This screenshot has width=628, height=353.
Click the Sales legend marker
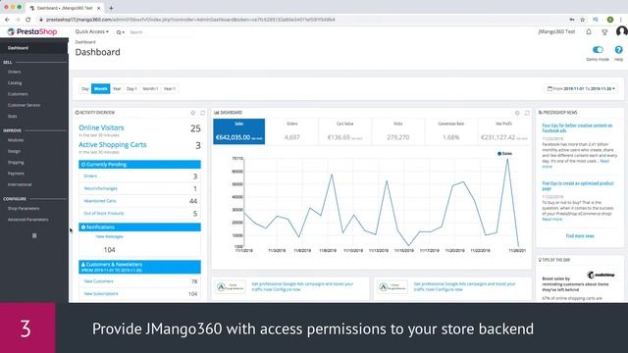point(499,154)
